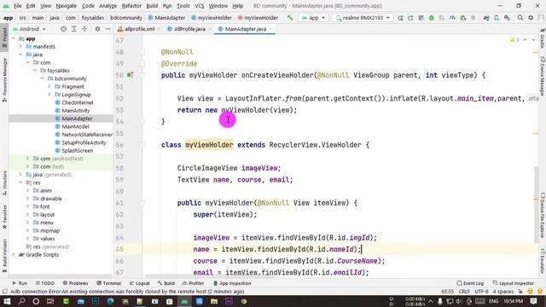
Task: Click the editor vertical scrollbar
Action: tap(536, 206)
